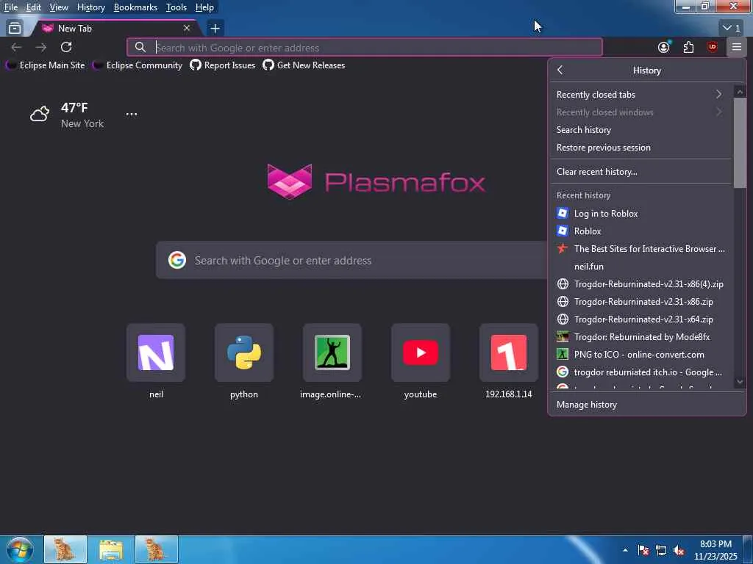Toggle the hamburger application menu
This screenshot has height=564, width=753.
[x=737, y=47]
